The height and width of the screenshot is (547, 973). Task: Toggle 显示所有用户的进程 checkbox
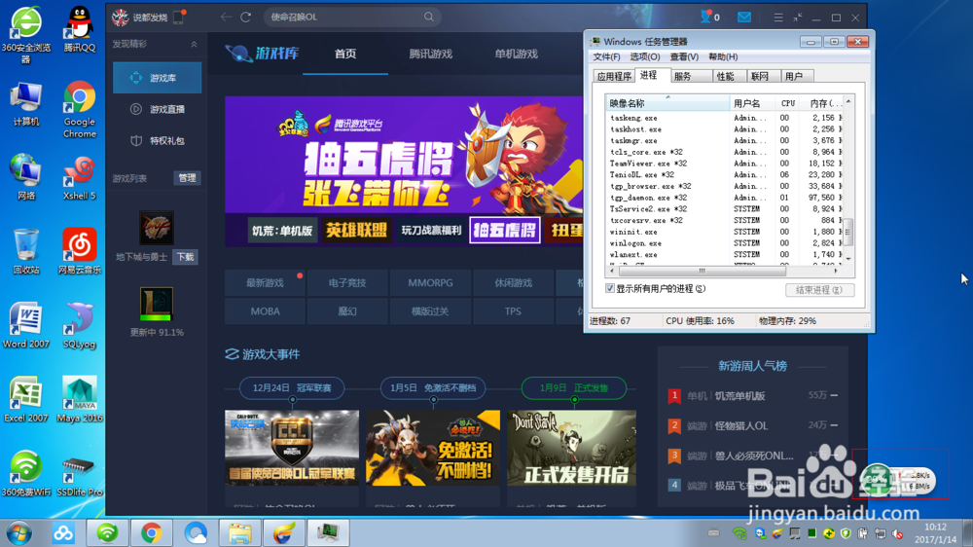(x=610, y=289)
